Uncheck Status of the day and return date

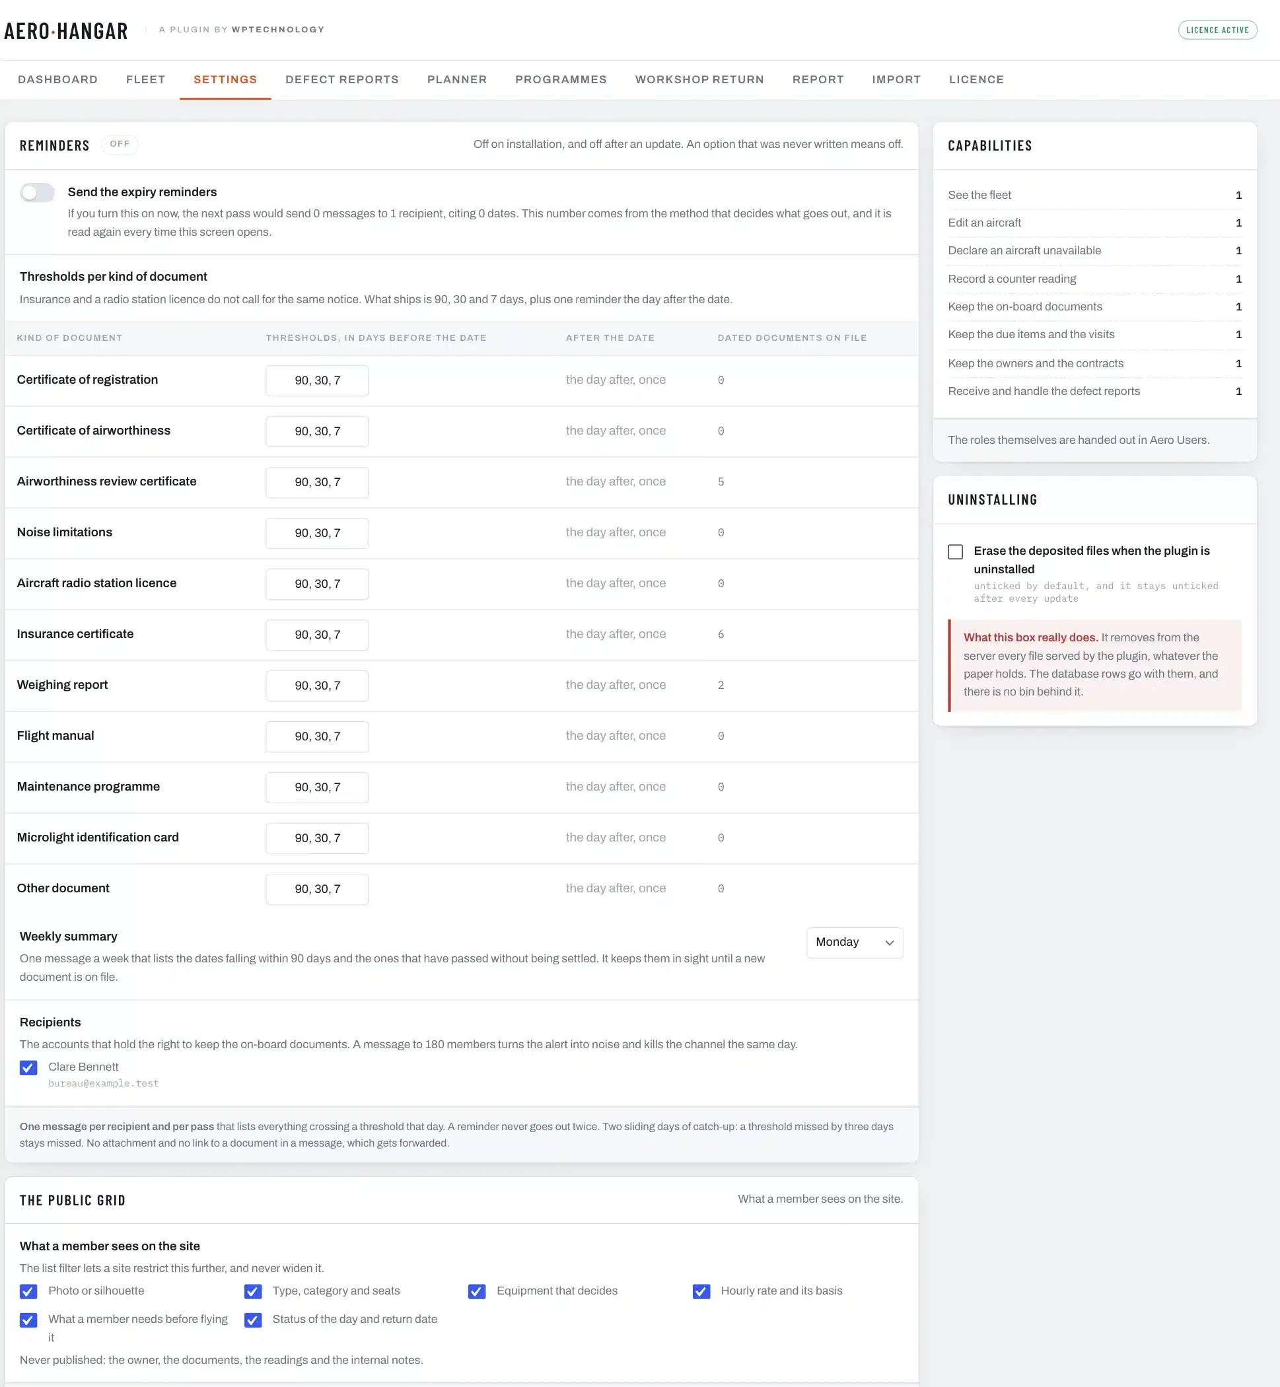coord(253,1320)
